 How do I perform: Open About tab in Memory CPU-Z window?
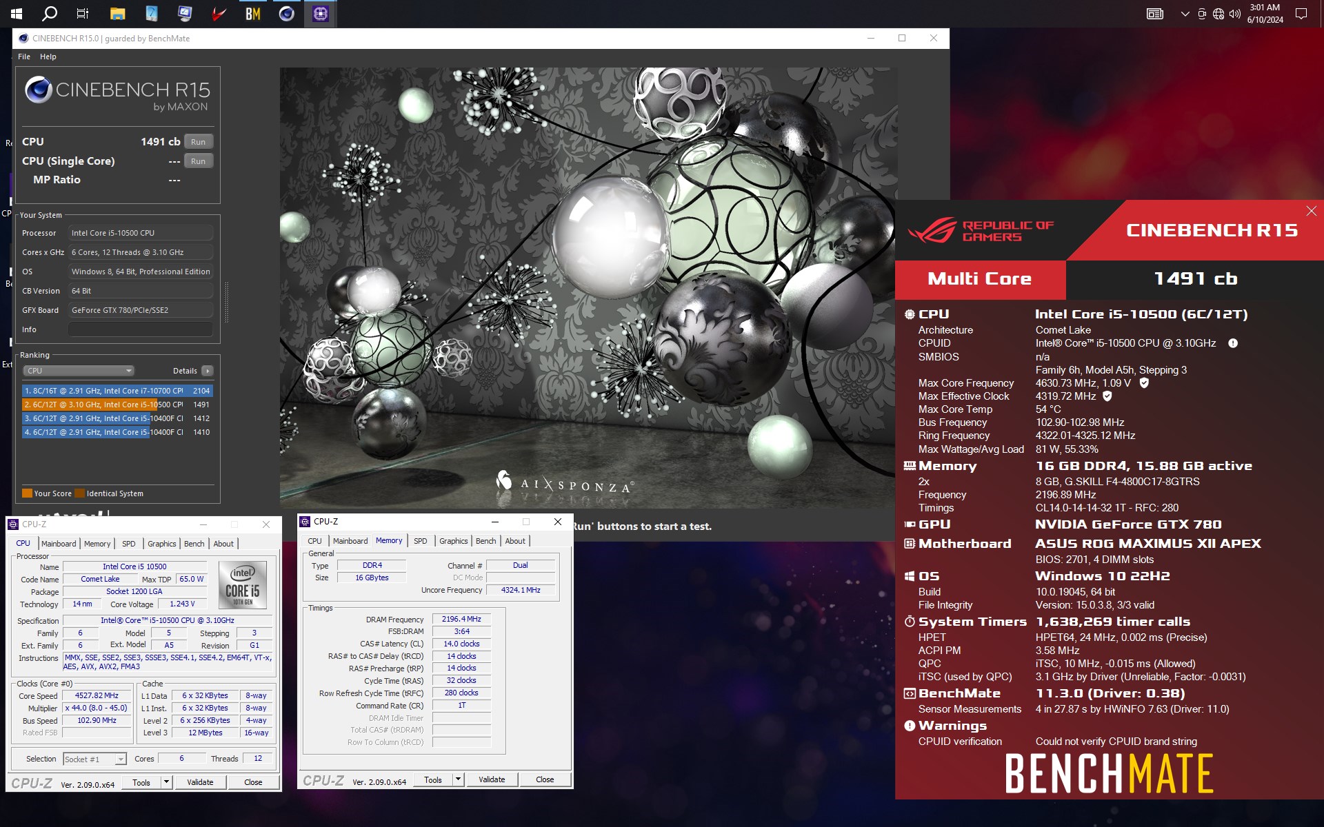click(x=515, y=541)
